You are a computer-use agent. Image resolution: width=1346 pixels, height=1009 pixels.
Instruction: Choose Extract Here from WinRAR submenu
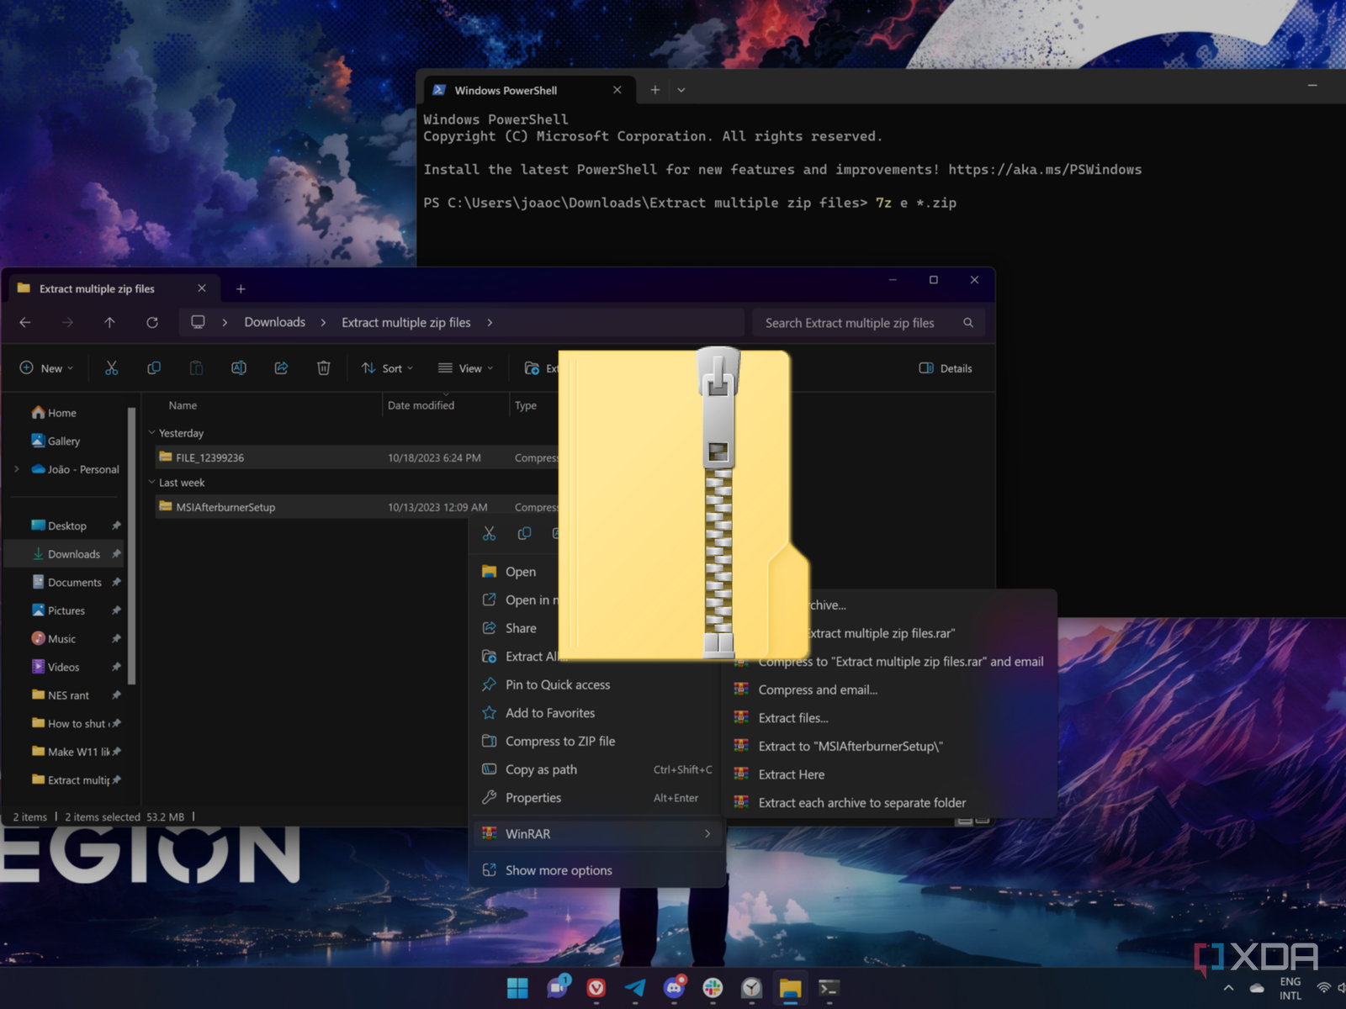coord(791,774)
